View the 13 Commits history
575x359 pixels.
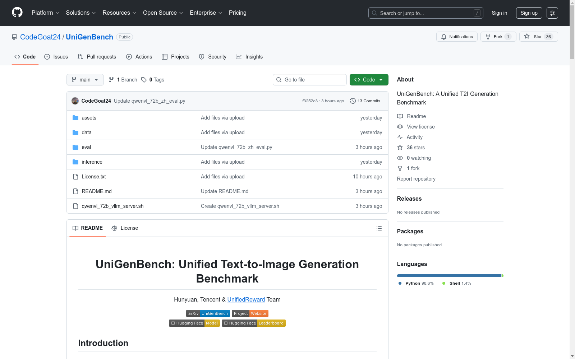[365, 101]
